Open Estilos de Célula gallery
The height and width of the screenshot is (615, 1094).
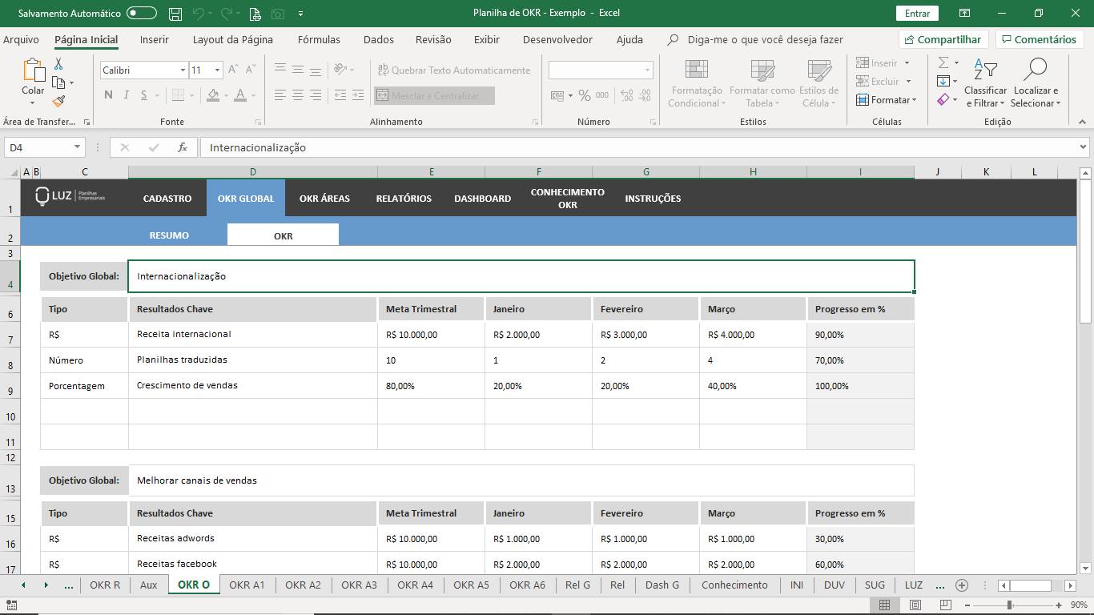(x=818, y=83)
